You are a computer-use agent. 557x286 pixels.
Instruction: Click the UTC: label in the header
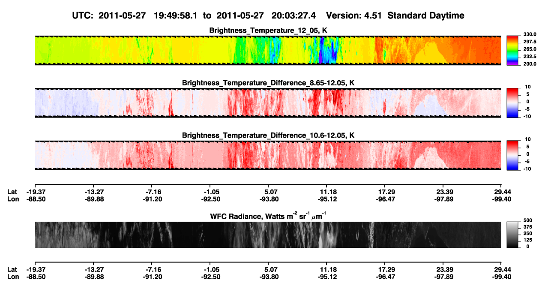coord(84,15)
